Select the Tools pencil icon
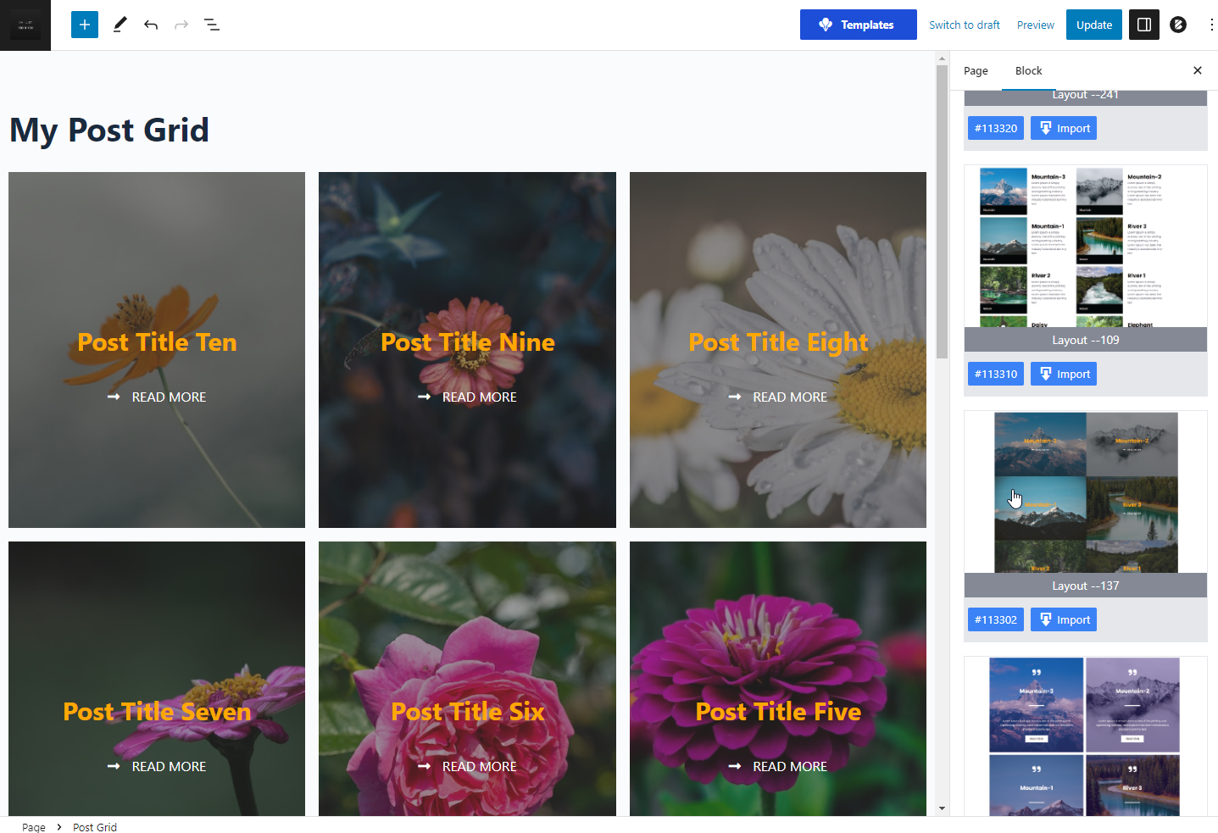The height and width of the screenshot is (833, 1218). (x=120, y=25)
